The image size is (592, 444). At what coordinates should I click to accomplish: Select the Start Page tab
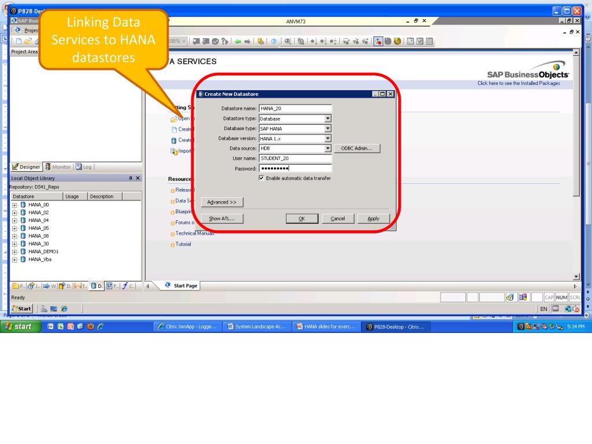click(181, 286)
